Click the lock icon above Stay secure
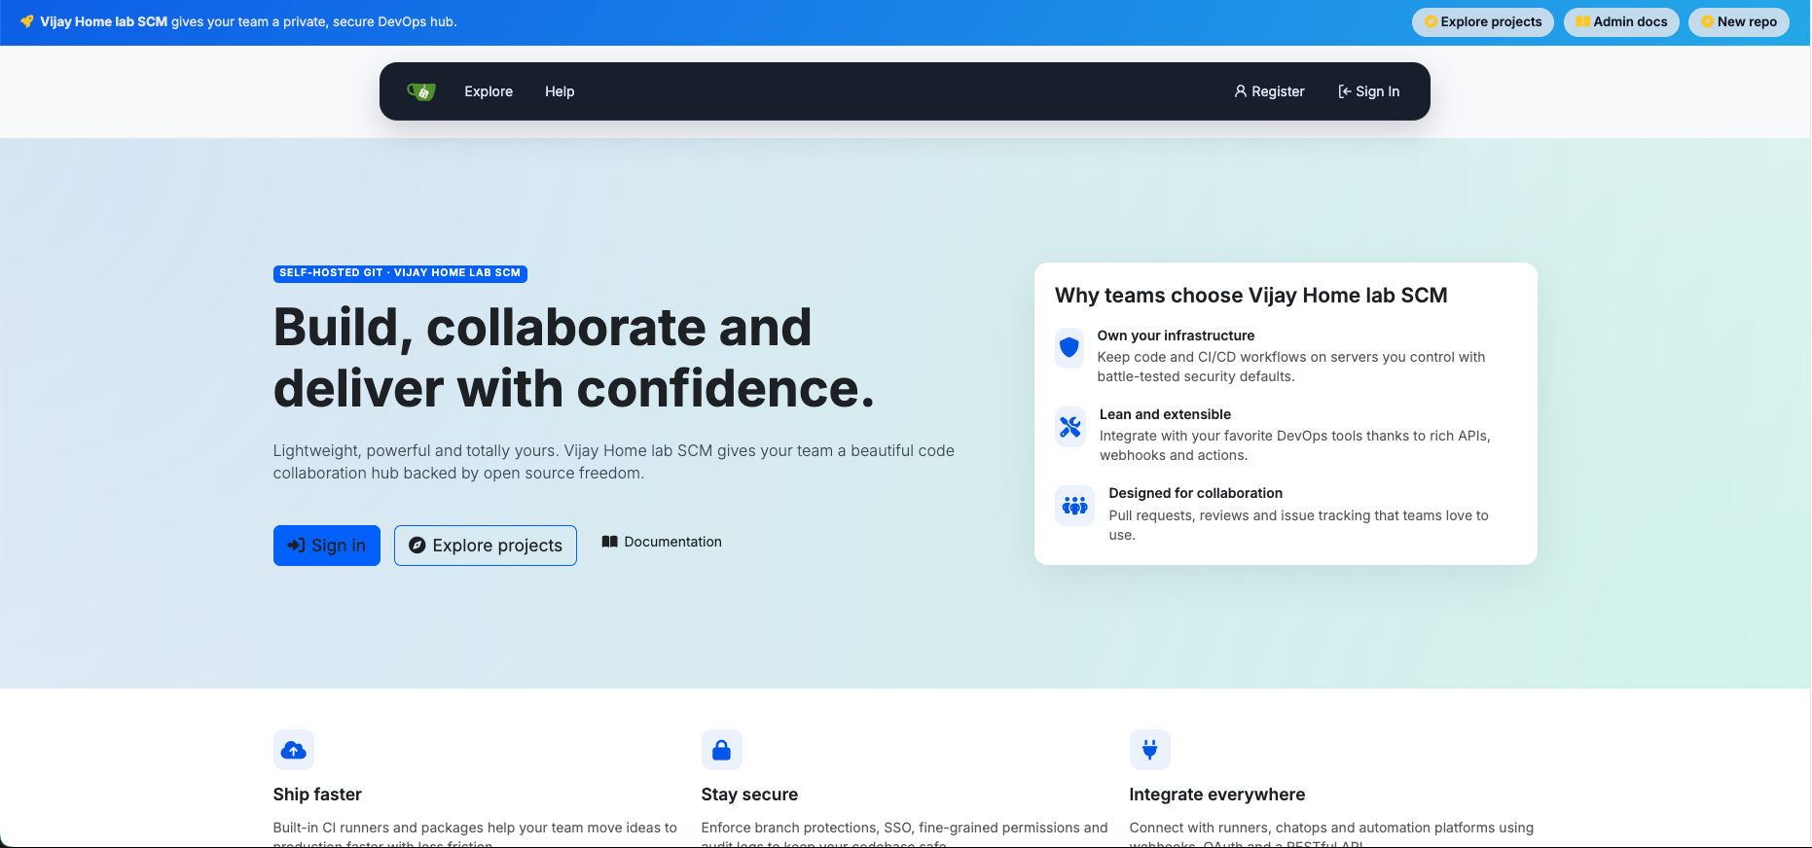This screenshot has width=1812, height=848. (721, 750)
